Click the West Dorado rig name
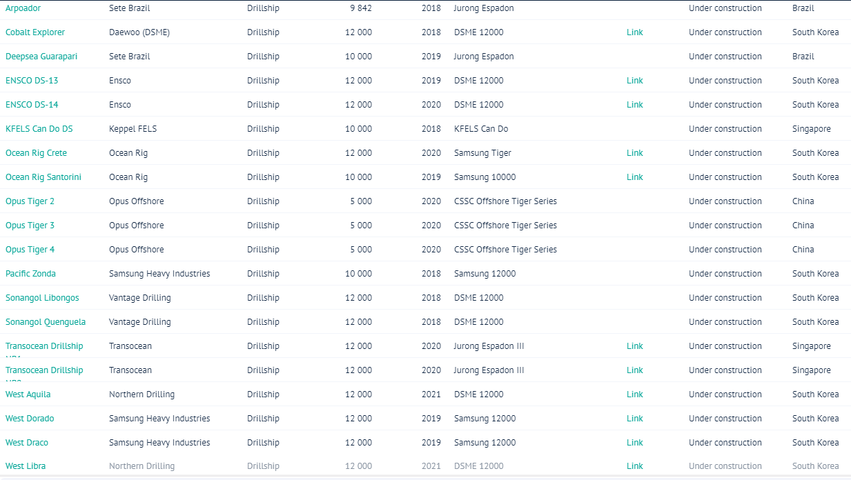 (x=30, y=419)
